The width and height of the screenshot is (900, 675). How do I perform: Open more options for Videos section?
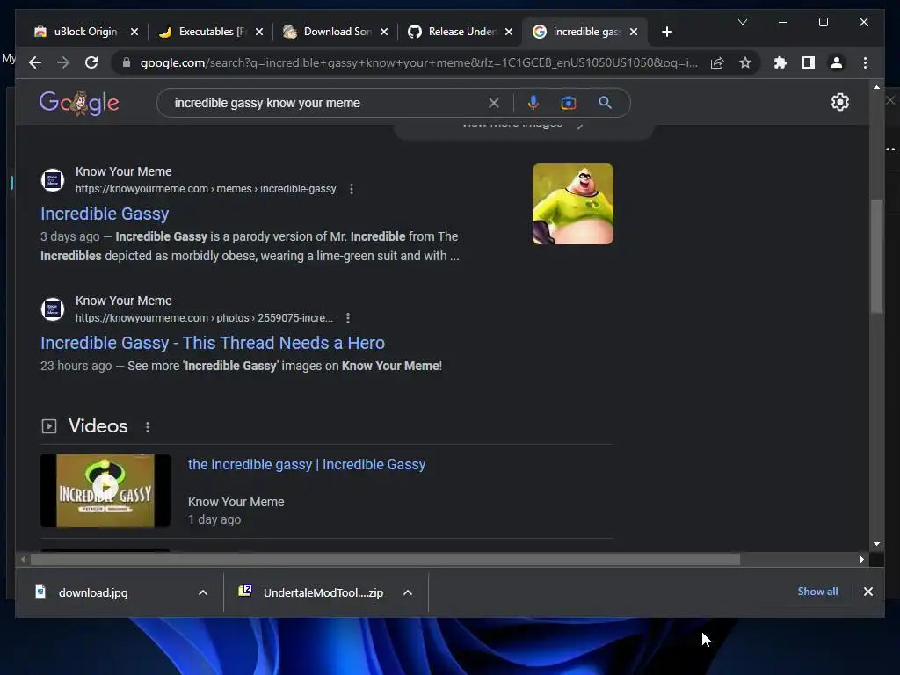(x=148, y=427)
